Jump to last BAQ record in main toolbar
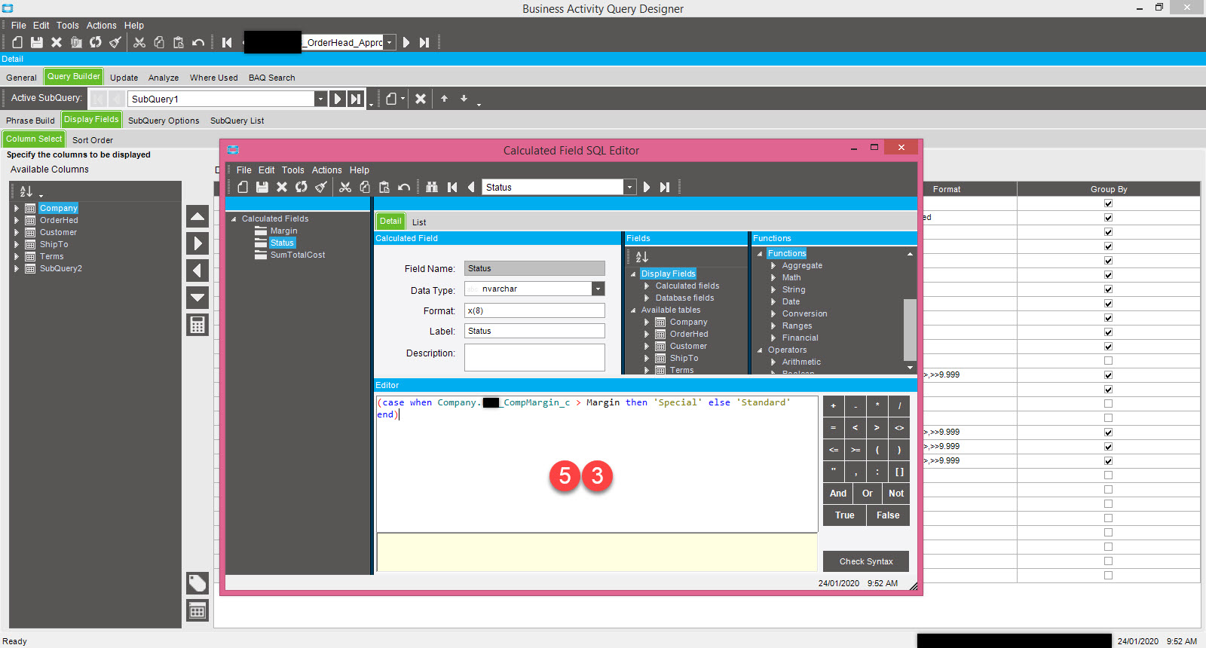Viewport: 1206px width, 648px height. point(424,42)
